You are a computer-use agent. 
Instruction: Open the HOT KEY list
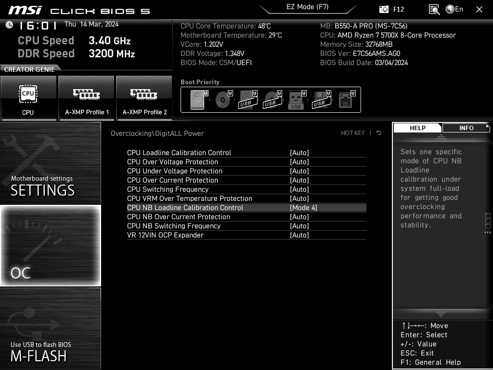pos(353,133)
